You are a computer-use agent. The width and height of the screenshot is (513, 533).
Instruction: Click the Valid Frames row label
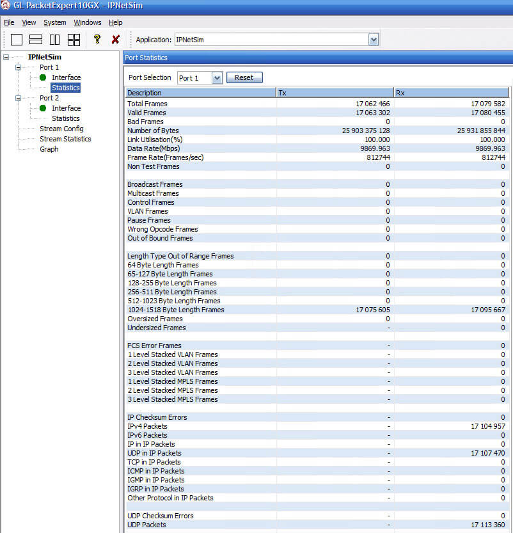(x=146, y=113)
